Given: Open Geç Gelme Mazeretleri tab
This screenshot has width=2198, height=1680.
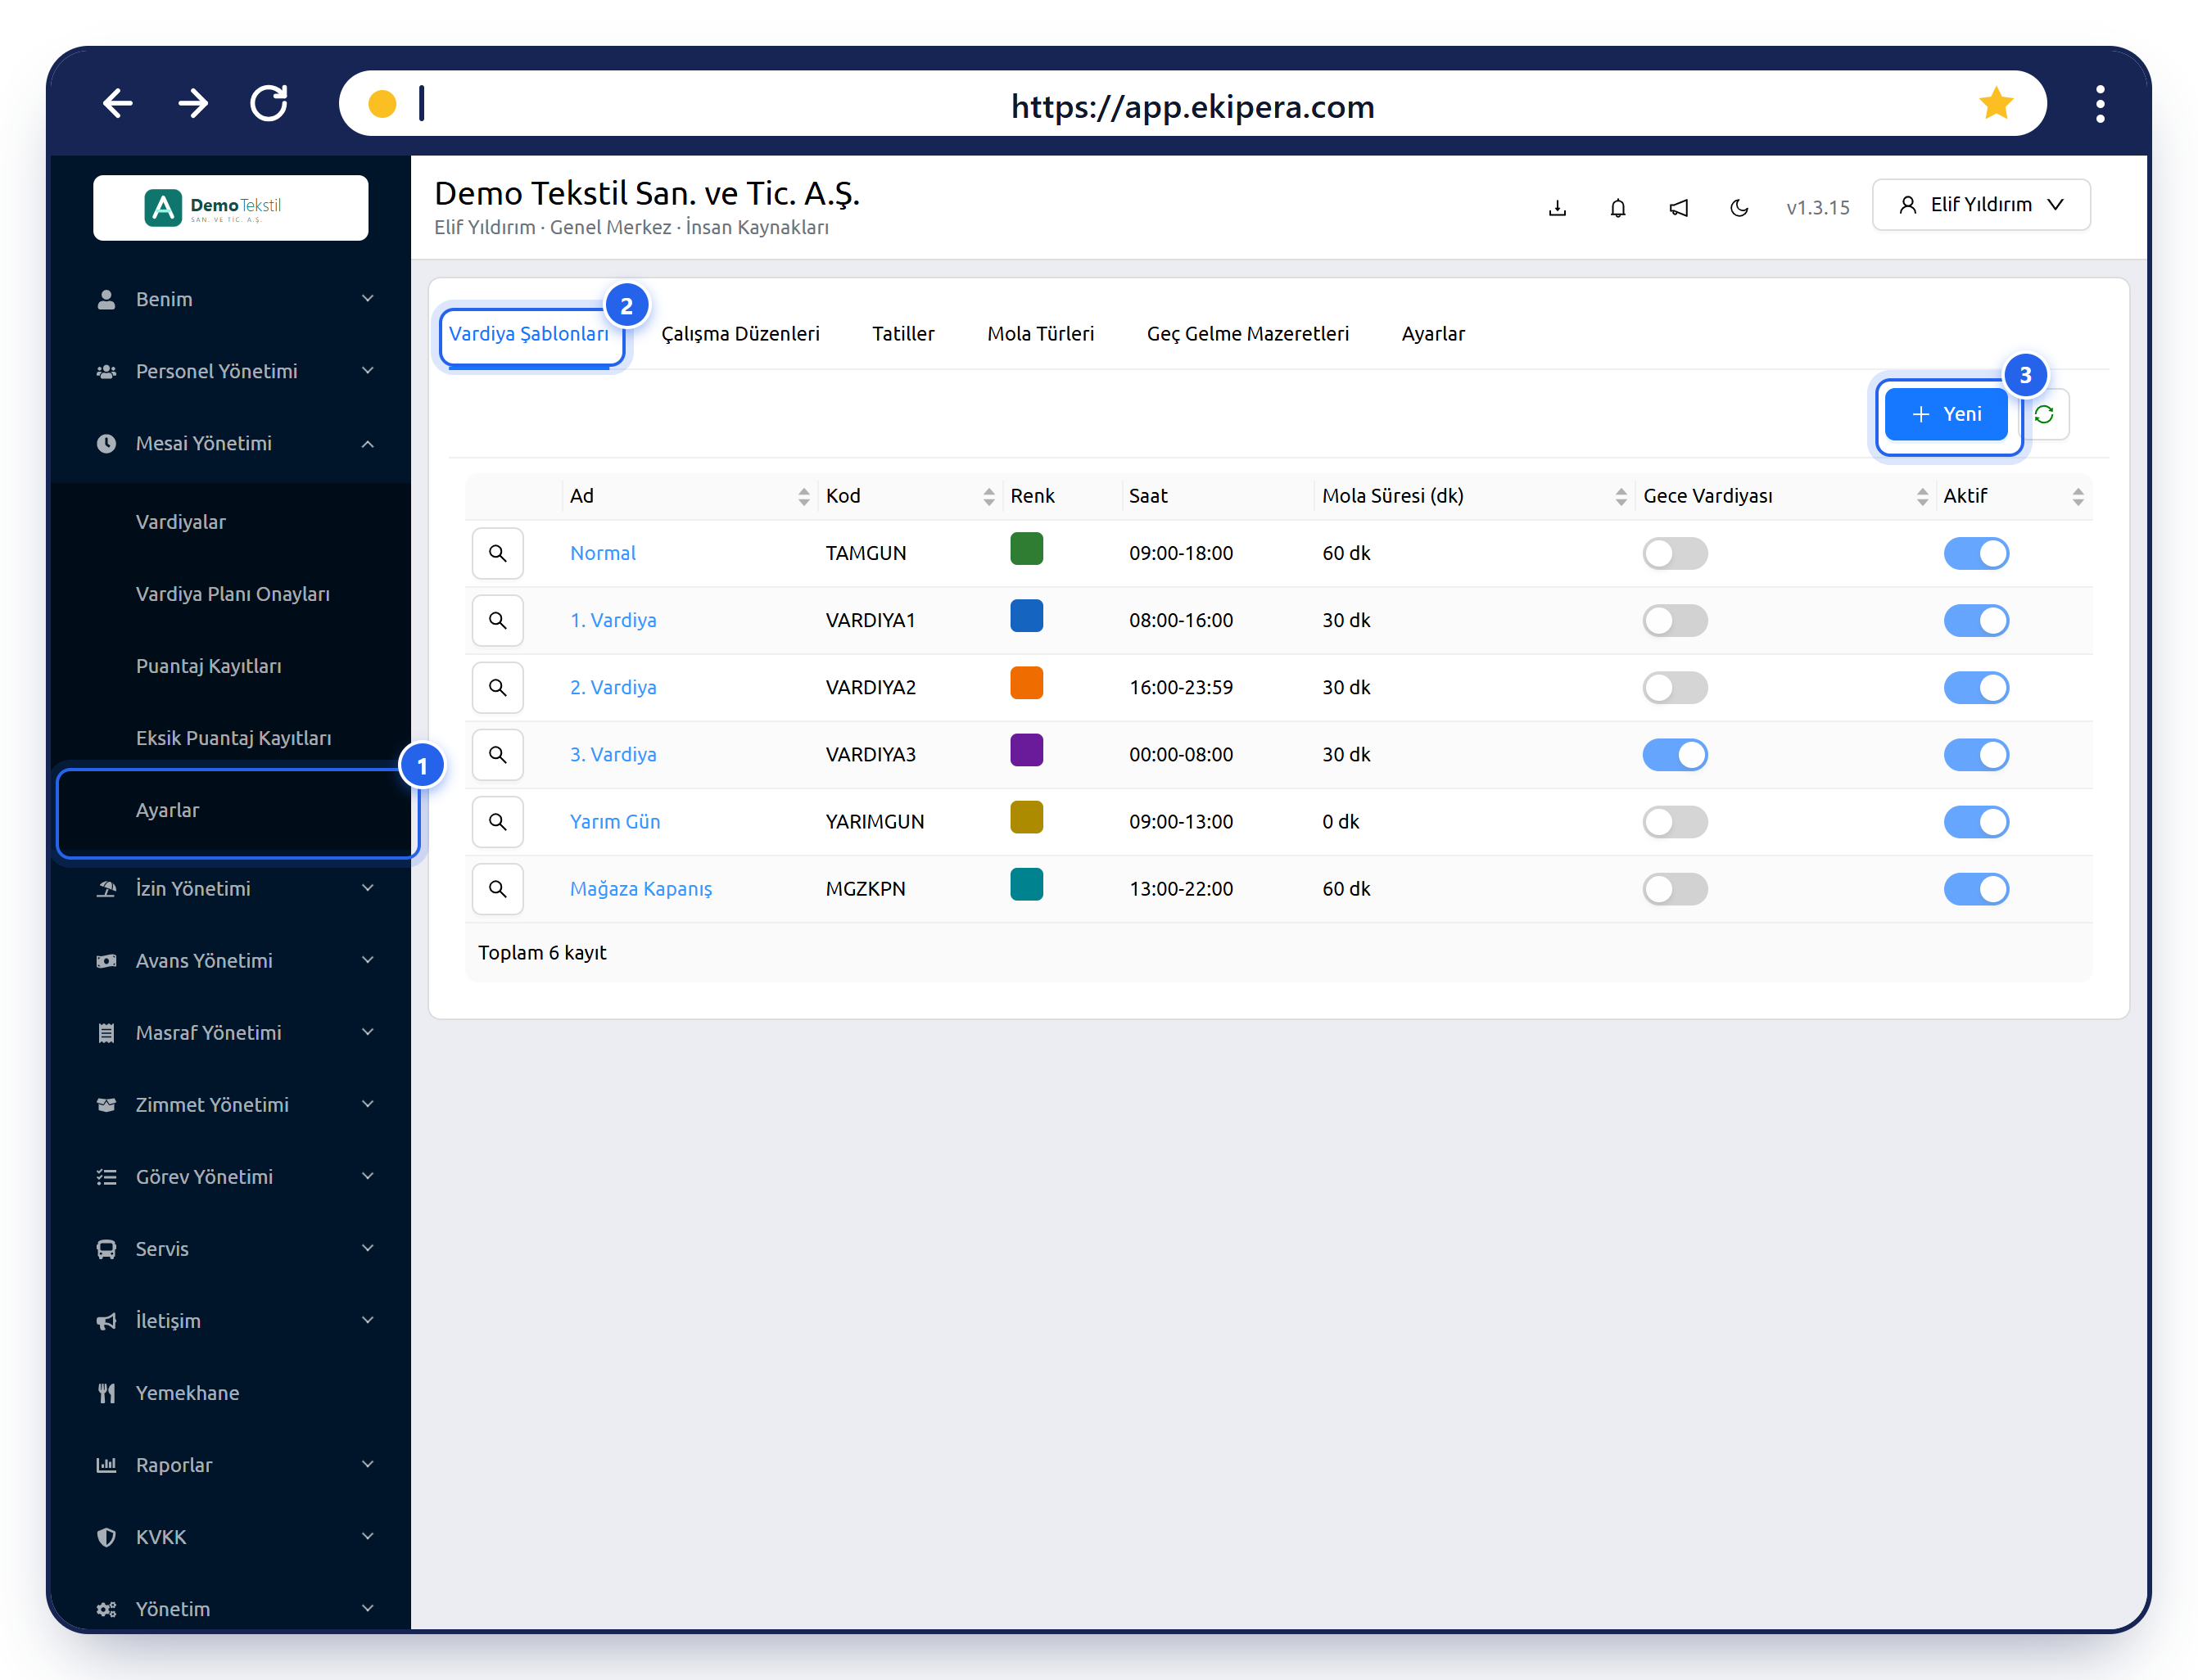Looking at the screenshot, I should tap(1247, 334).
